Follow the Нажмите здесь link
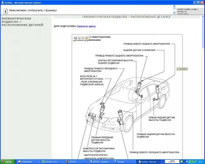The height and width of the screenshot is (164, 205). [x=86, y=26]
